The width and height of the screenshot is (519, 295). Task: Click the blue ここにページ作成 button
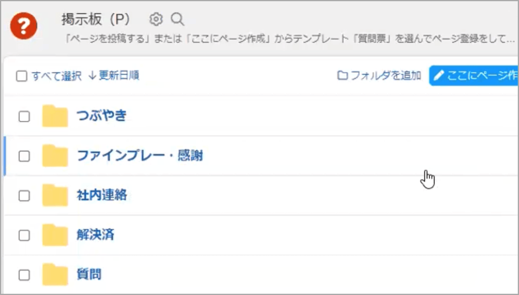(x=475, y=76)
